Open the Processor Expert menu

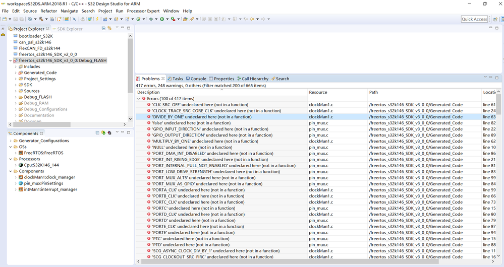coord(143,11)
